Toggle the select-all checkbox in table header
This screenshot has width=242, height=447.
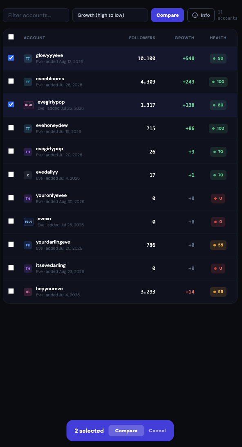11,37
